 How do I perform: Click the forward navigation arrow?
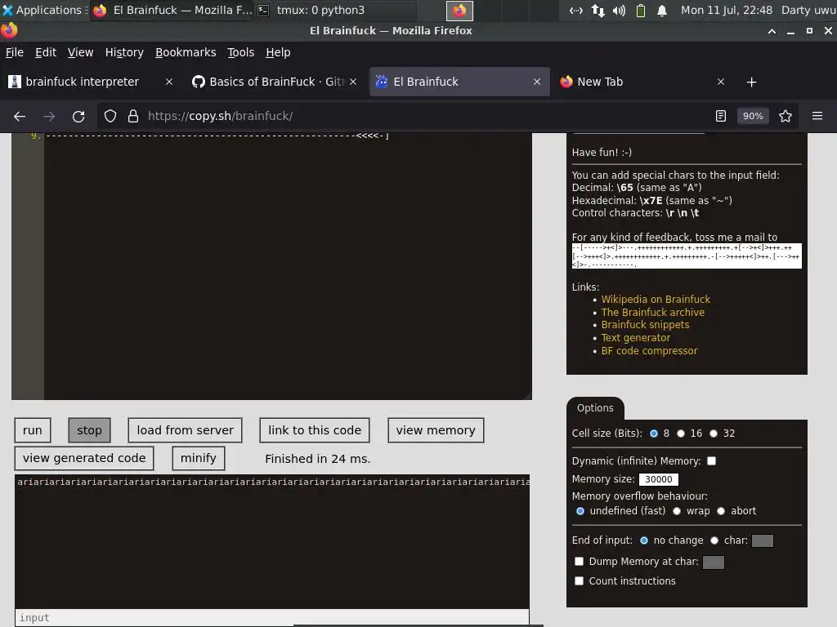(x=49, y=116)
